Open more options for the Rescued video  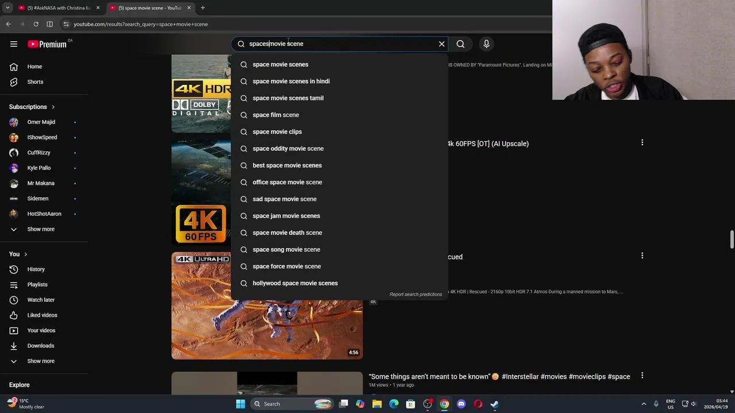642,255
